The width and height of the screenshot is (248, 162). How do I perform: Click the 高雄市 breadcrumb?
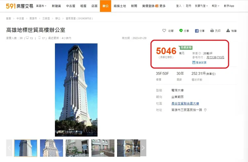coord(33,18)
